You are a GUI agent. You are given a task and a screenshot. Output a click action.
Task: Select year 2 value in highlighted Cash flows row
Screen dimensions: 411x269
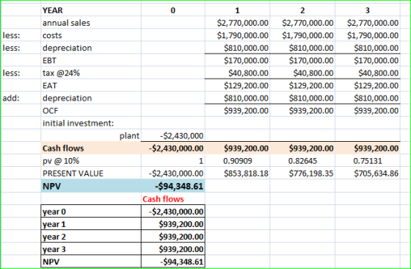(302, 148)
